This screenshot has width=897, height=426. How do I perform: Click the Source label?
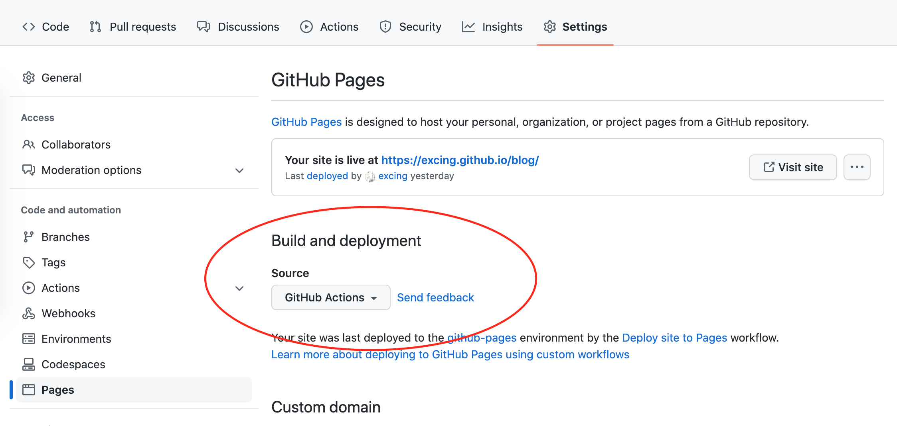(290, 273)
